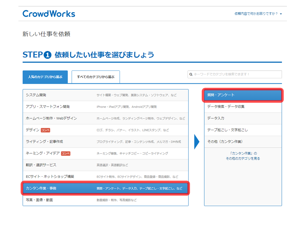Click description ロゴ、チラシ、バナー text
This screenshot has height=229, width=305.
tap(111, 130)
